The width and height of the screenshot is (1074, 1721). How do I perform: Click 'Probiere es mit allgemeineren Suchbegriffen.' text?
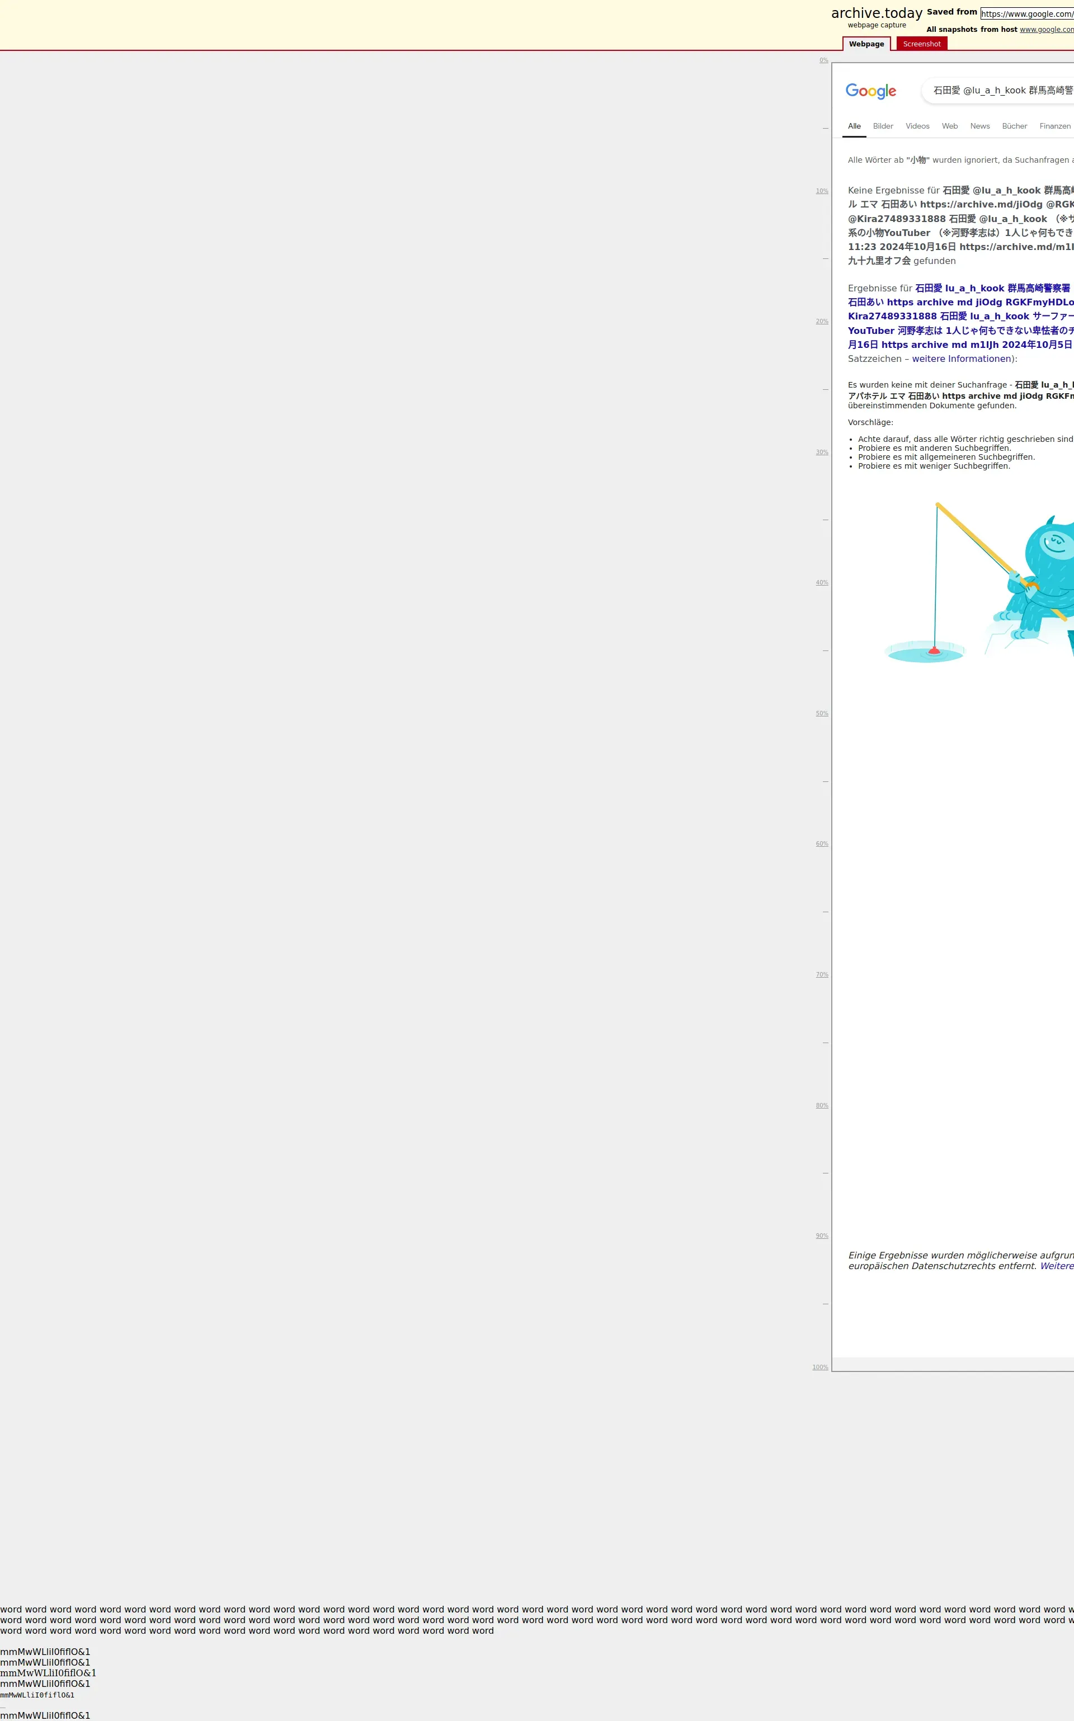(946, 458)
